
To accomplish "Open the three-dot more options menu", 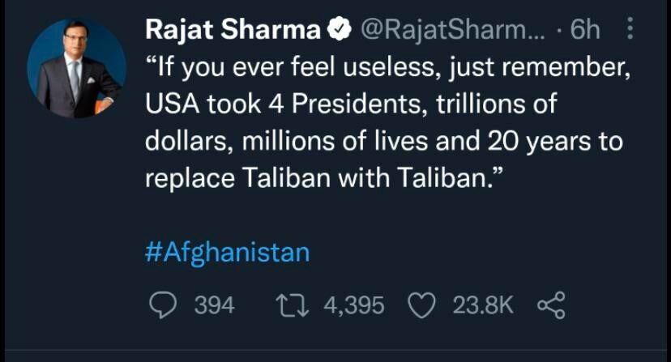I will click(x=630, y=28).
